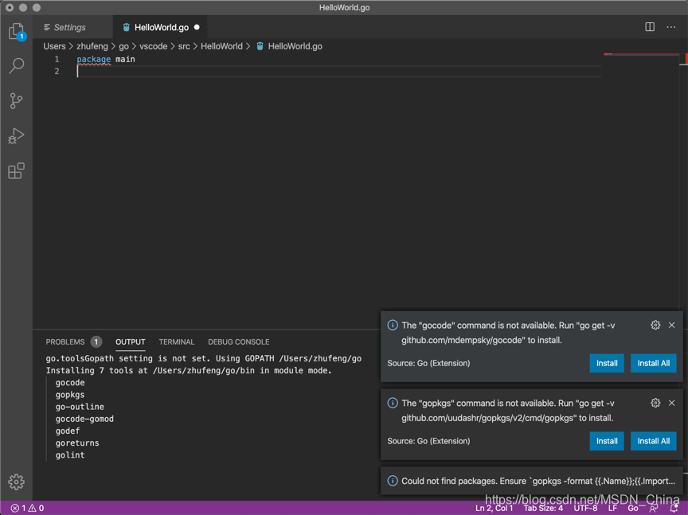This screenshot has width=688, height=515.
Task: Open the Manage gear in activity bar
Action: 16,482
